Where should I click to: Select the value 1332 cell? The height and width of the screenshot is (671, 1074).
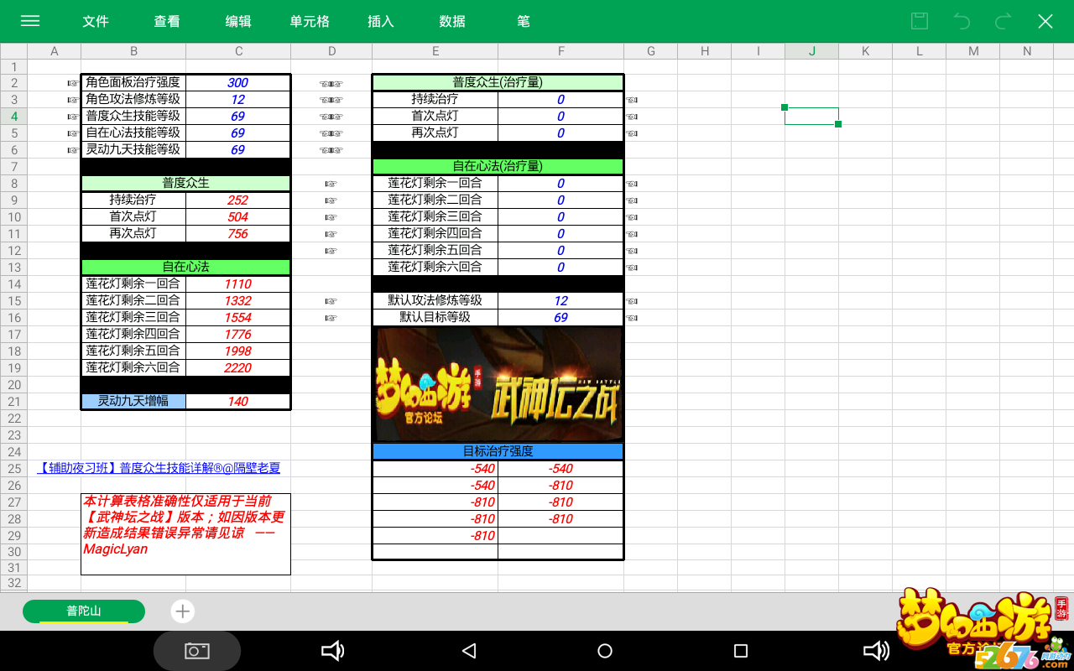click(238, 300)
